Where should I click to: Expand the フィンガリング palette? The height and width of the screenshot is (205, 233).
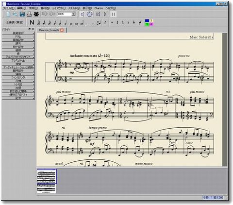[x=18, y=78]
